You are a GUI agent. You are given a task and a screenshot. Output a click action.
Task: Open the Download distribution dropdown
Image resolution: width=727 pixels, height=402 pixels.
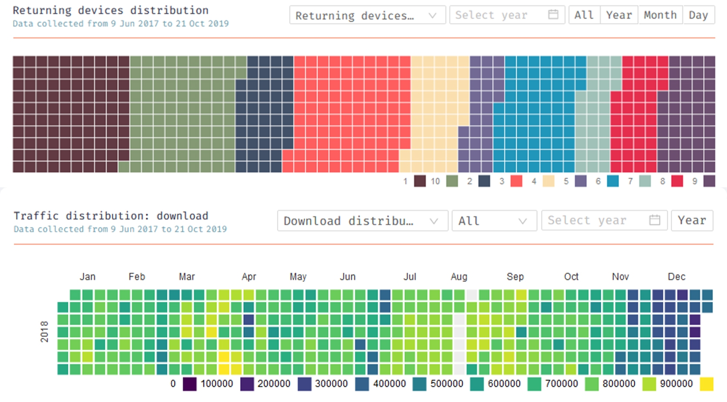(x=363, y=221)
